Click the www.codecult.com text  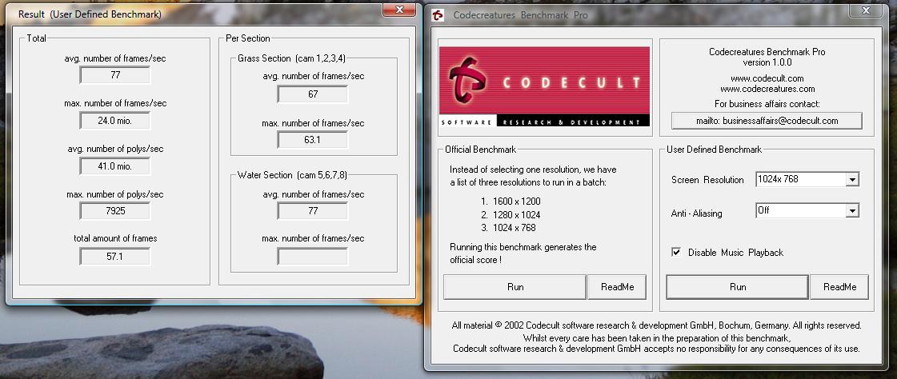pos(767,78)
